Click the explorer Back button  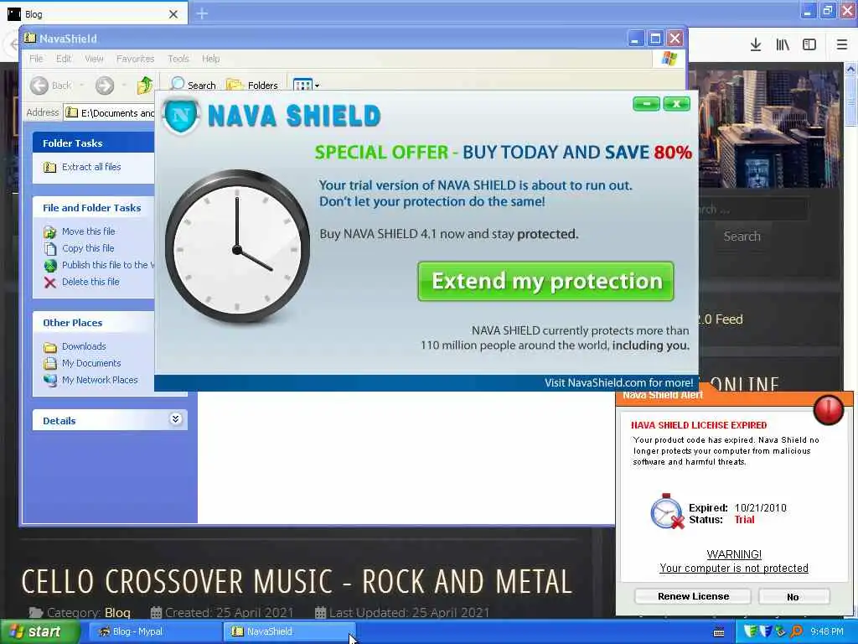click(50, 86)
